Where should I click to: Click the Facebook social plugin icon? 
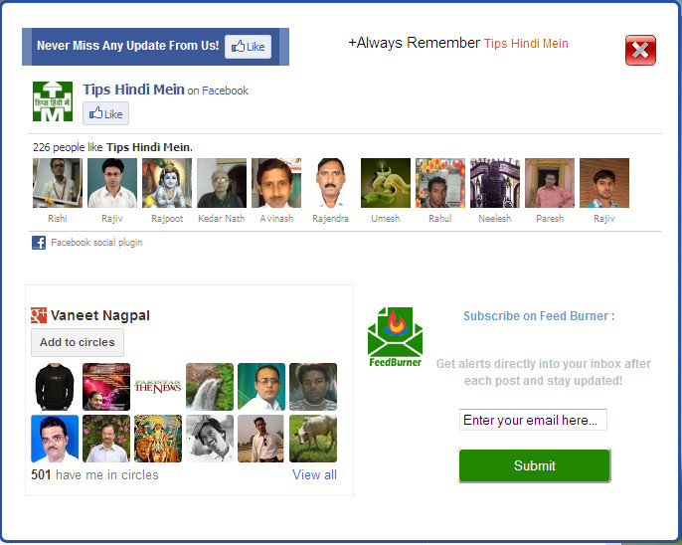[39, 243]
